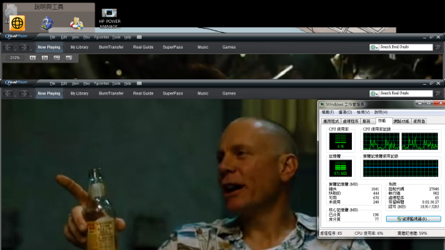Click Forward arrow in back RealPlayer window
445x250 pixels.
24,47
